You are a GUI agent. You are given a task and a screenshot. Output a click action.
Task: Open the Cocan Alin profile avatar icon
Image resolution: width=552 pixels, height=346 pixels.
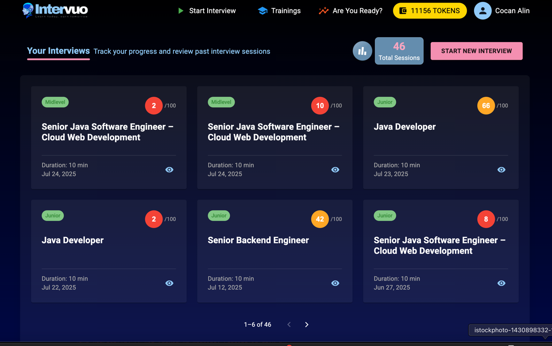[483, 11]
